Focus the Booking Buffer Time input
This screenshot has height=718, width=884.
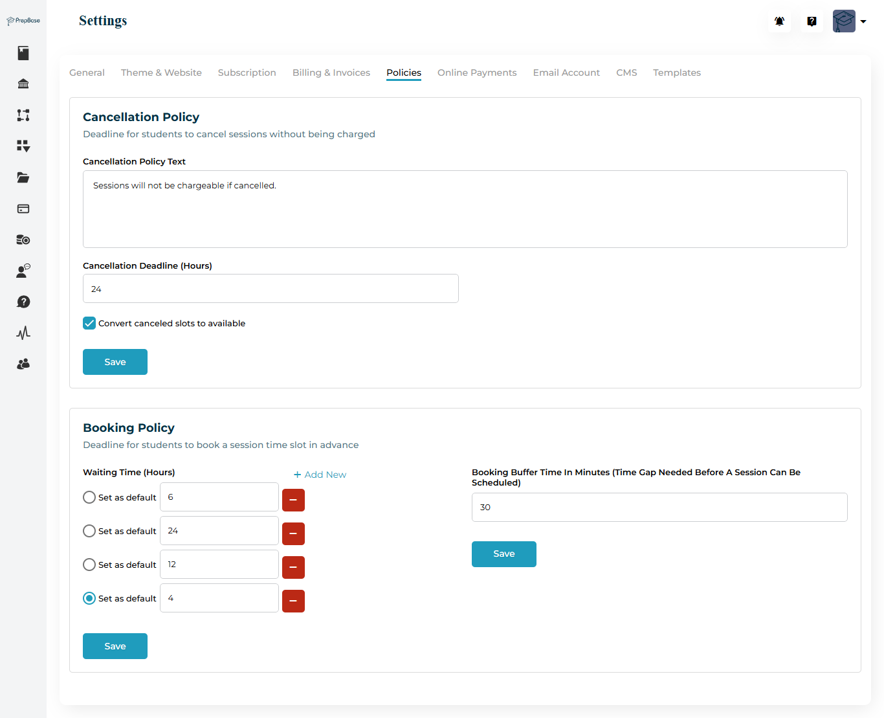point(659,507)
